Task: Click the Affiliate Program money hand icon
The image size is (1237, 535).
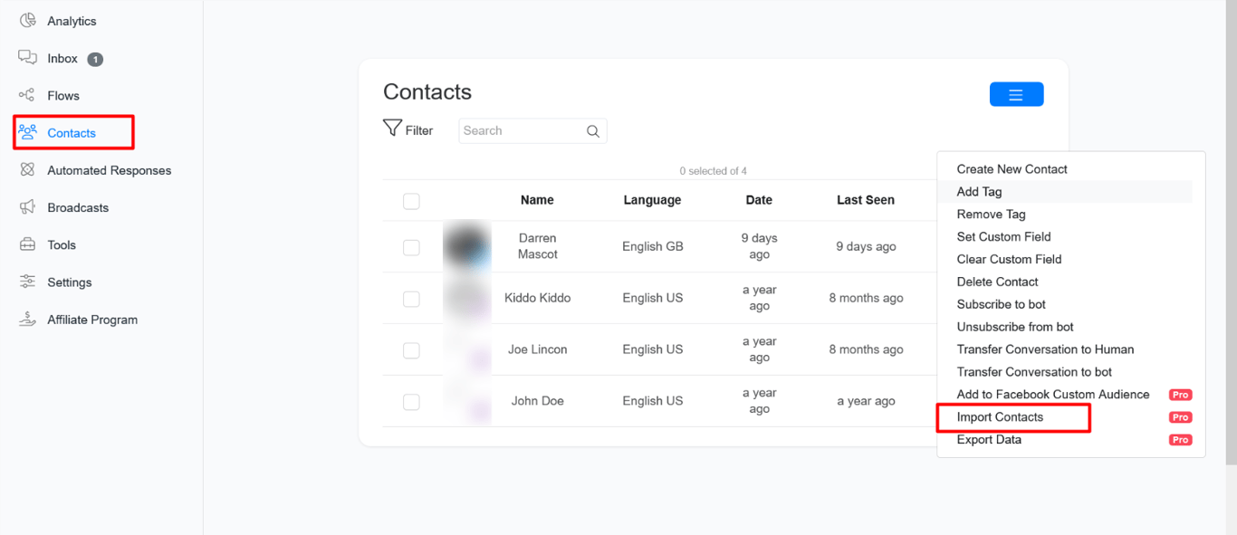Action: 28,319
